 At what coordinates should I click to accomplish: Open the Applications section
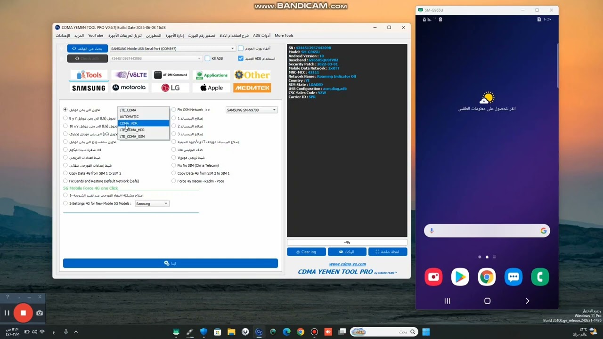(212, 75)
